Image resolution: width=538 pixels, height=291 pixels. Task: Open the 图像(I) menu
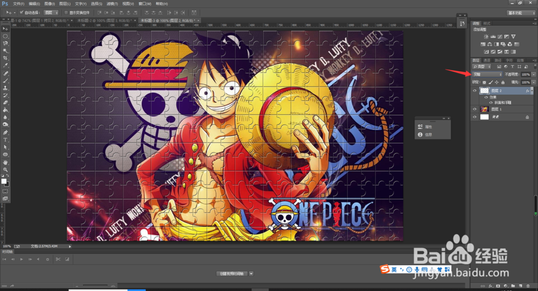tap(49, 4)
